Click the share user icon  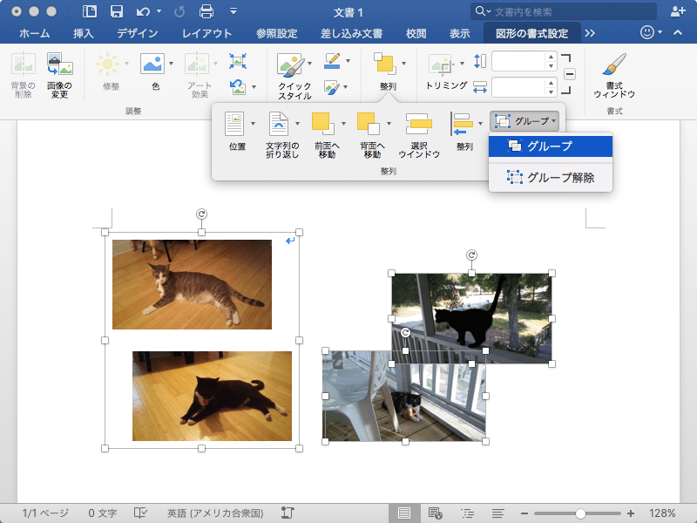678,11
